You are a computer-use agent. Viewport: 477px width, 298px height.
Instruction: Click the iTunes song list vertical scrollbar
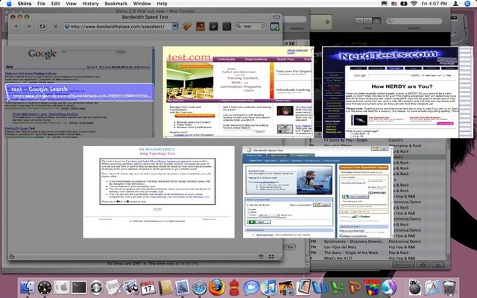448,199
